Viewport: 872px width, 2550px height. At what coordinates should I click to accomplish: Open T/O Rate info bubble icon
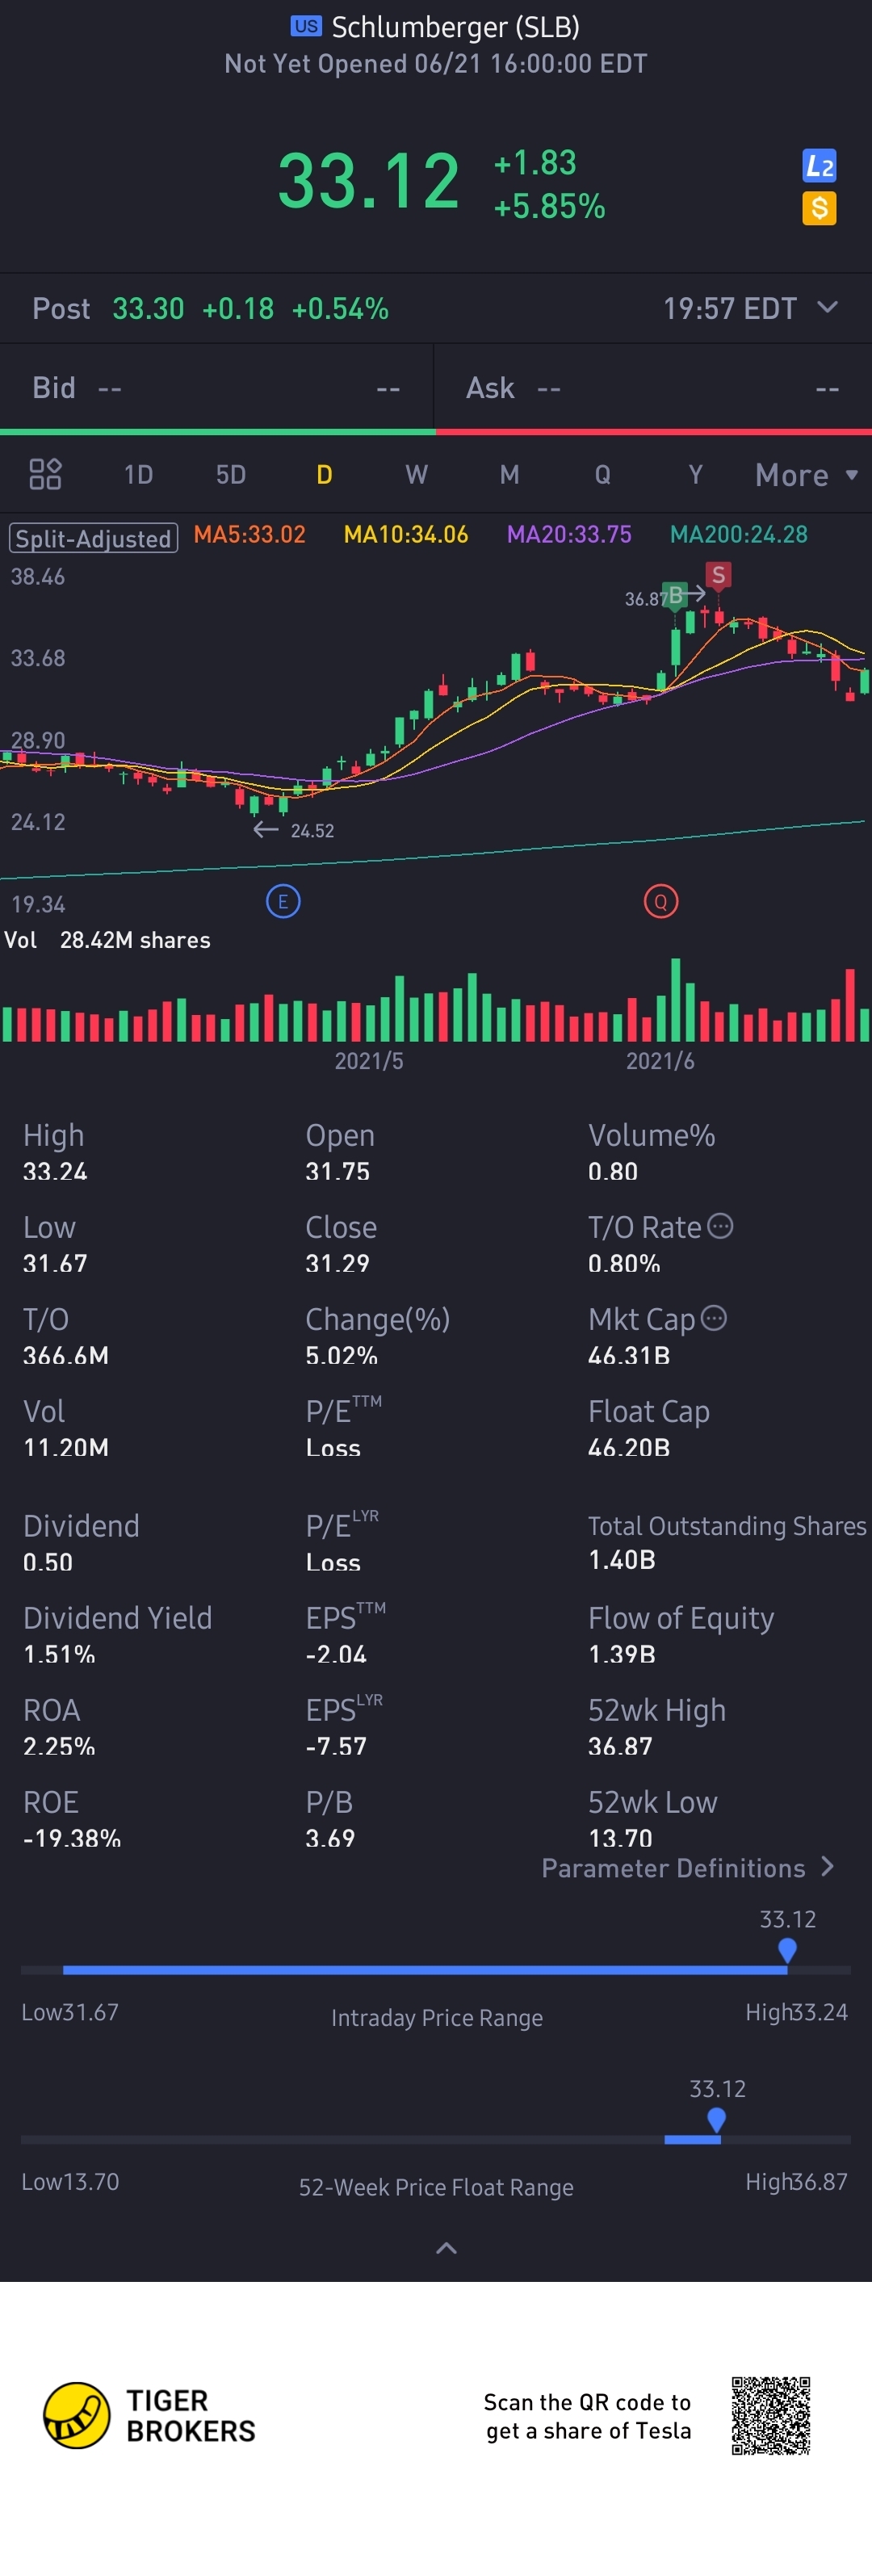tap(720, 1227)
